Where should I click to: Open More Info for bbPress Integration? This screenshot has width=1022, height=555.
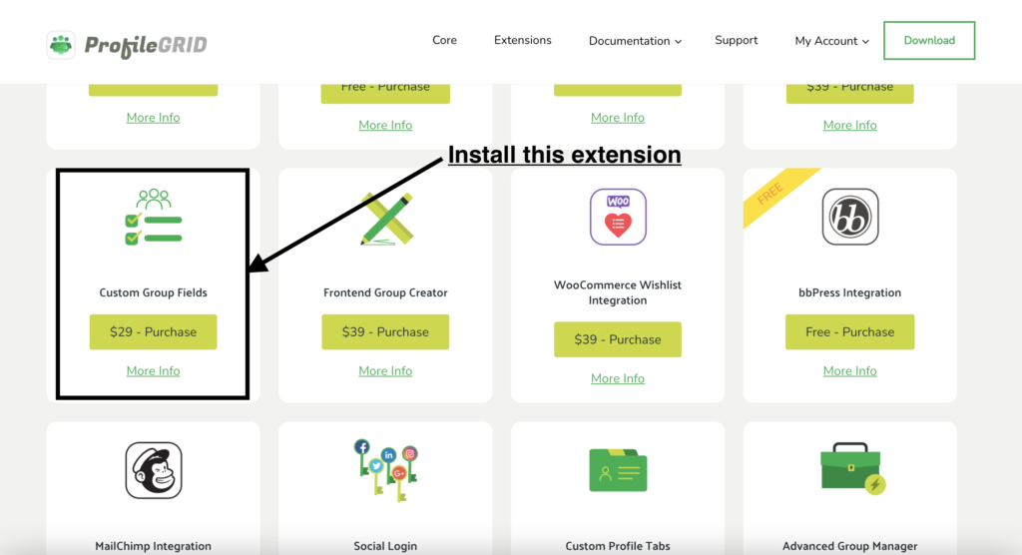[x=850, y=371]
